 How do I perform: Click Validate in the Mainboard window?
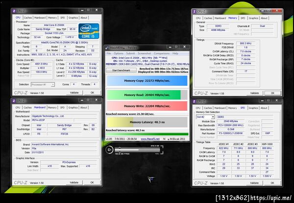(x=74, y=182)
